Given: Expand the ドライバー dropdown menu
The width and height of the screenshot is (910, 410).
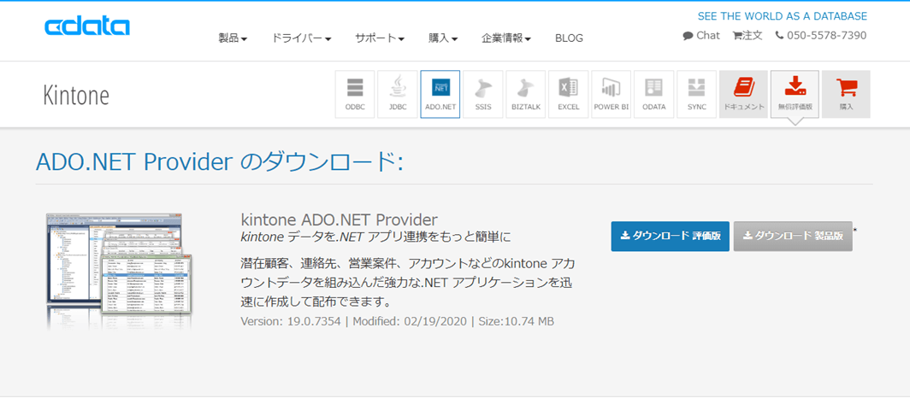Looking at the screenshot, I should coord(301,38).
